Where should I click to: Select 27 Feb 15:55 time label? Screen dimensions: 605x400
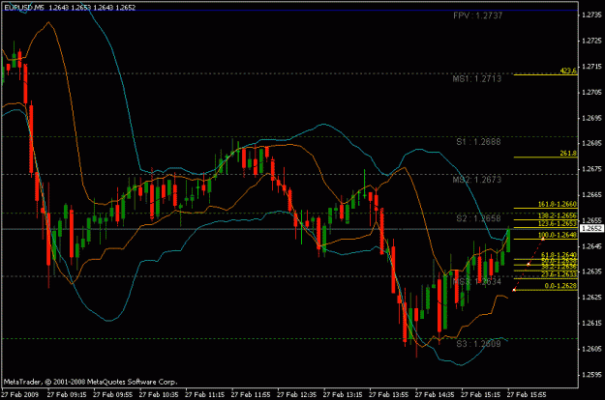point(527,394)
